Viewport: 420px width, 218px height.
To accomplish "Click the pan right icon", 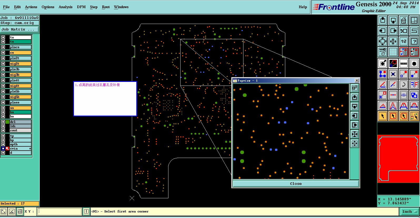I will [393, 31].
